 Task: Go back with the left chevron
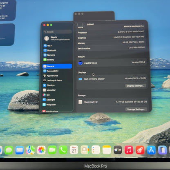tap(78, 25)
